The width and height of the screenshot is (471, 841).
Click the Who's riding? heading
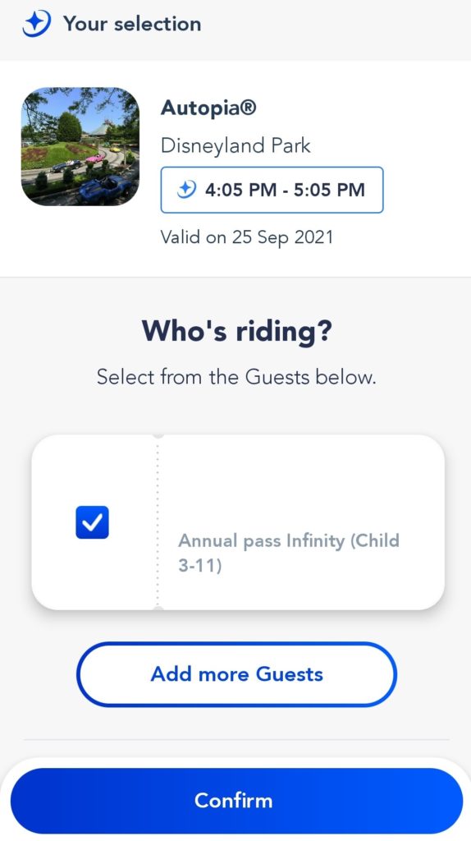pos(237,332)
